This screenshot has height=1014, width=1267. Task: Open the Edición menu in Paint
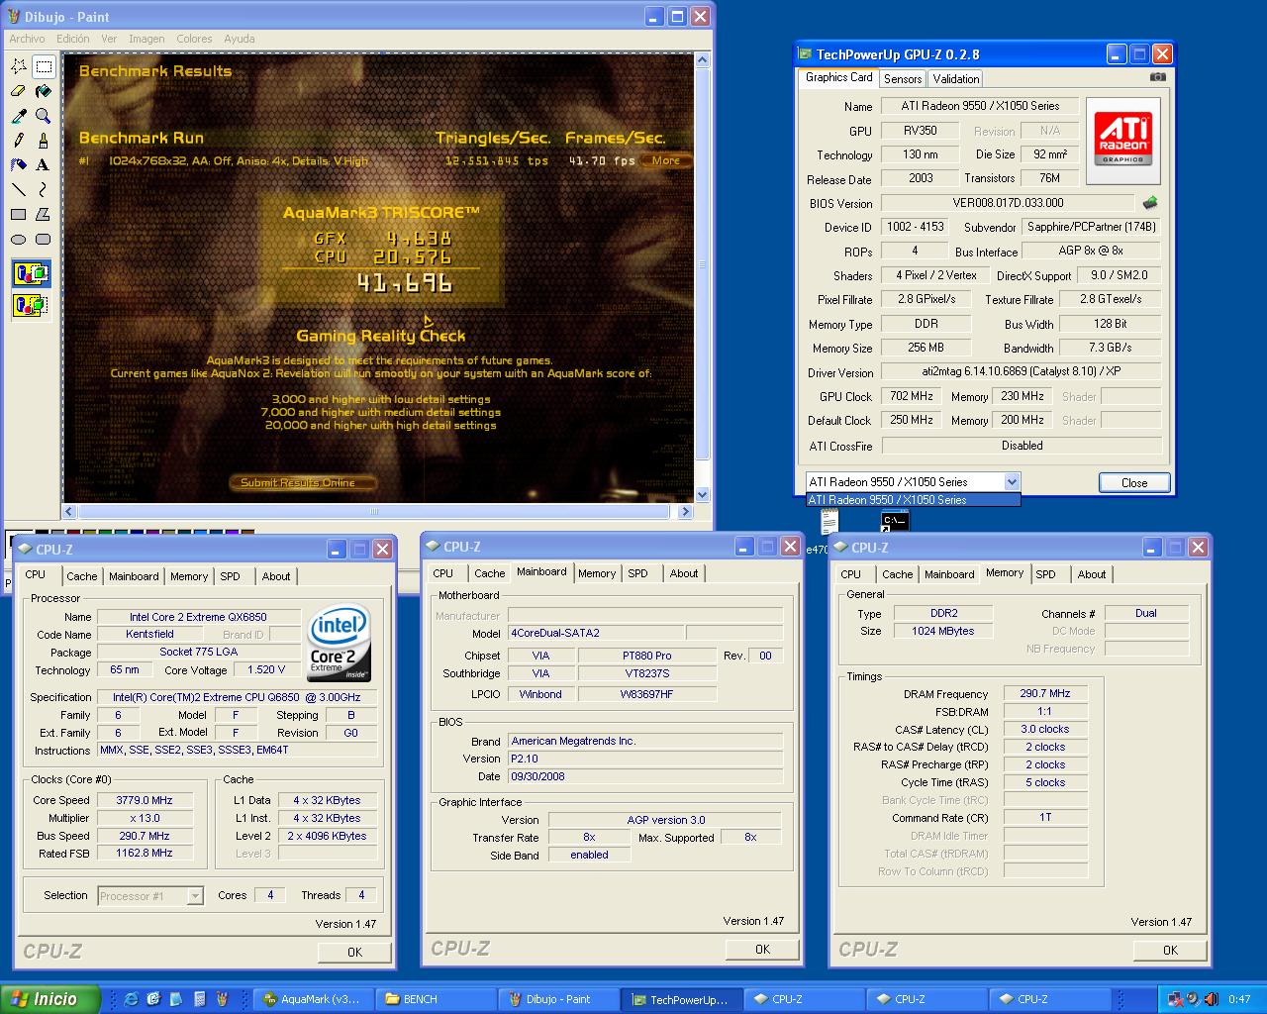click(x=73, y=39)
